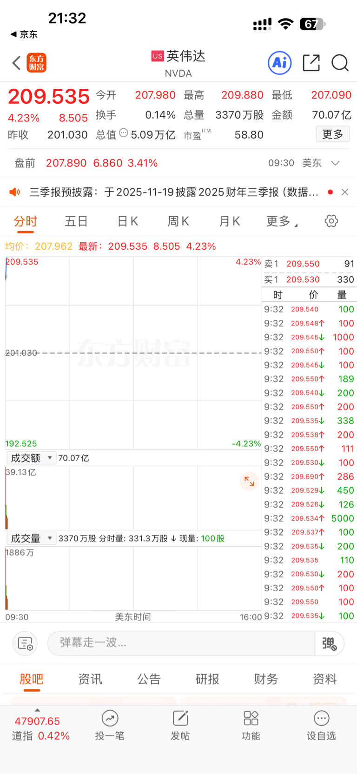Open the 资讯 tab
This screenshot has height=774, width=357.
[90, 679]
